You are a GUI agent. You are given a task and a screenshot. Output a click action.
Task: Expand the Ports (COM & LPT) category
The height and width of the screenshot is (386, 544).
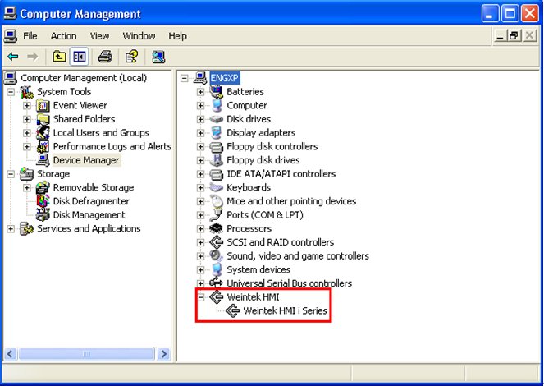(200, 215)
